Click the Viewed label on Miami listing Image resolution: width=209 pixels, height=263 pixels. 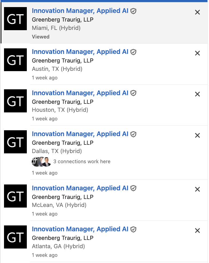pyautogui.click(x=40, y=37)
